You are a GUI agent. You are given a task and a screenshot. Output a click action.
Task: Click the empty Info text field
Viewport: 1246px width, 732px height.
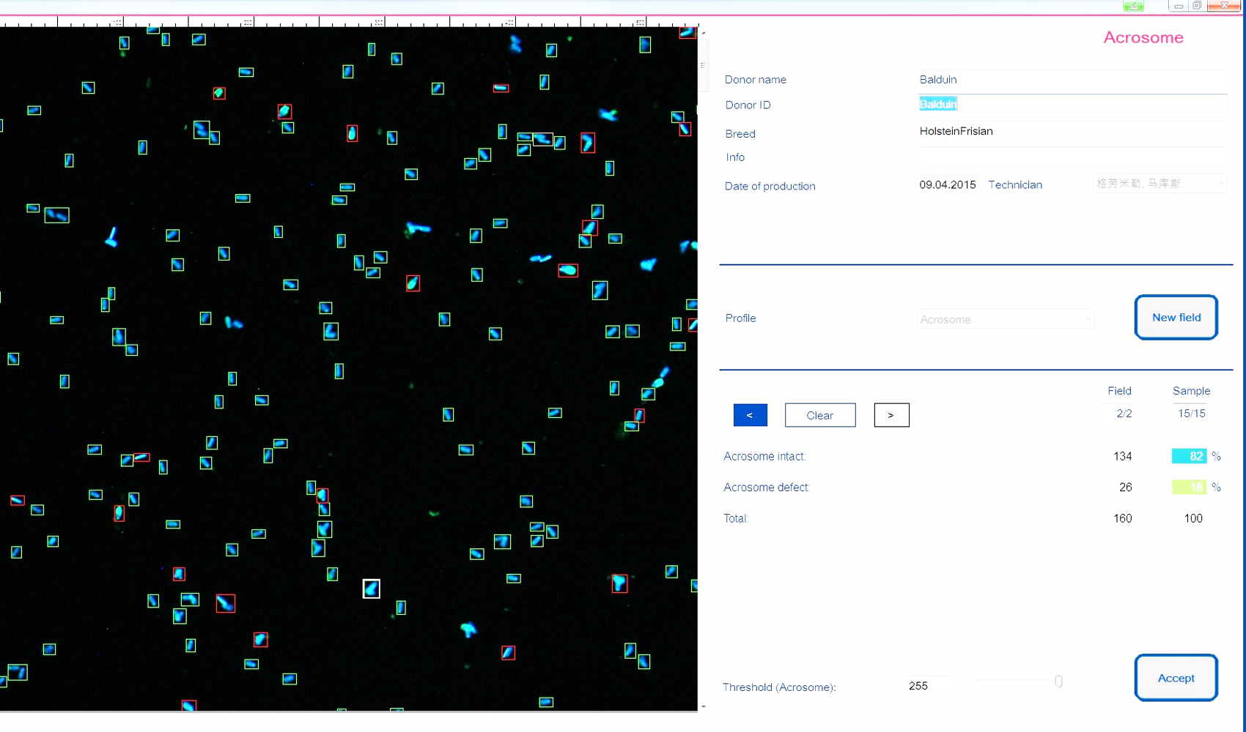(1072, 157)
